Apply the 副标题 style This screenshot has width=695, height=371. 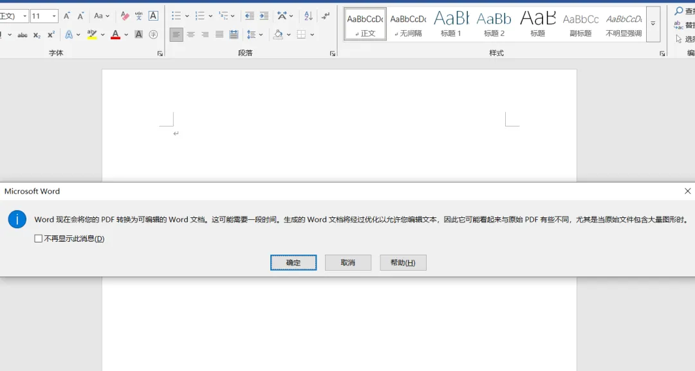pyautogui.click(x=580, y=24)
